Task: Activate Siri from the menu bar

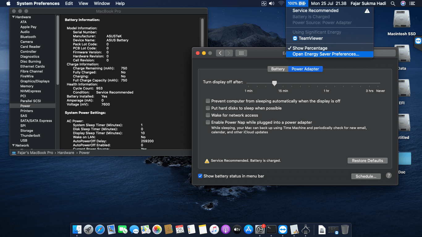Action: (403, 3)
